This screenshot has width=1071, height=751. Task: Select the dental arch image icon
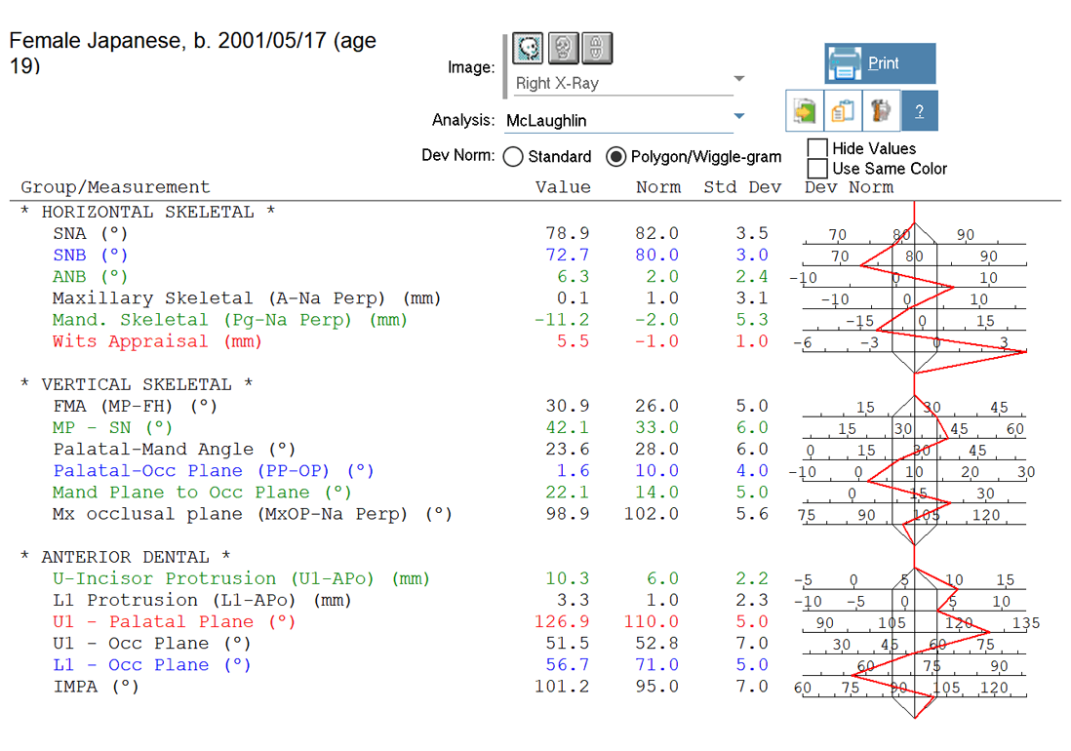pos(599,48)
